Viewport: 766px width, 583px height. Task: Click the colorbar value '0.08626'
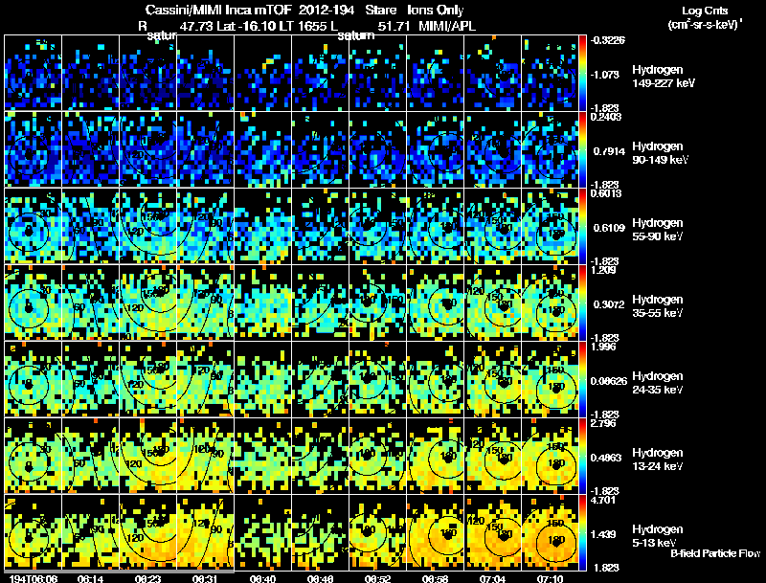point(609,381)
